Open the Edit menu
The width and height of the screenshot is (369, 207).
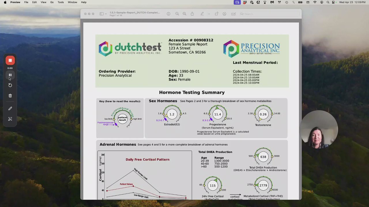(x=35, y=2)
